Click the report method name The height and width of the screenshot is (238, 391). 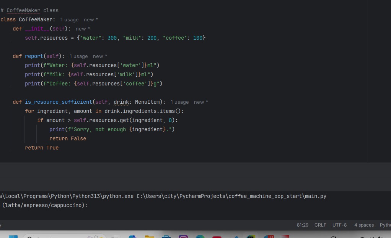[34, 56]
